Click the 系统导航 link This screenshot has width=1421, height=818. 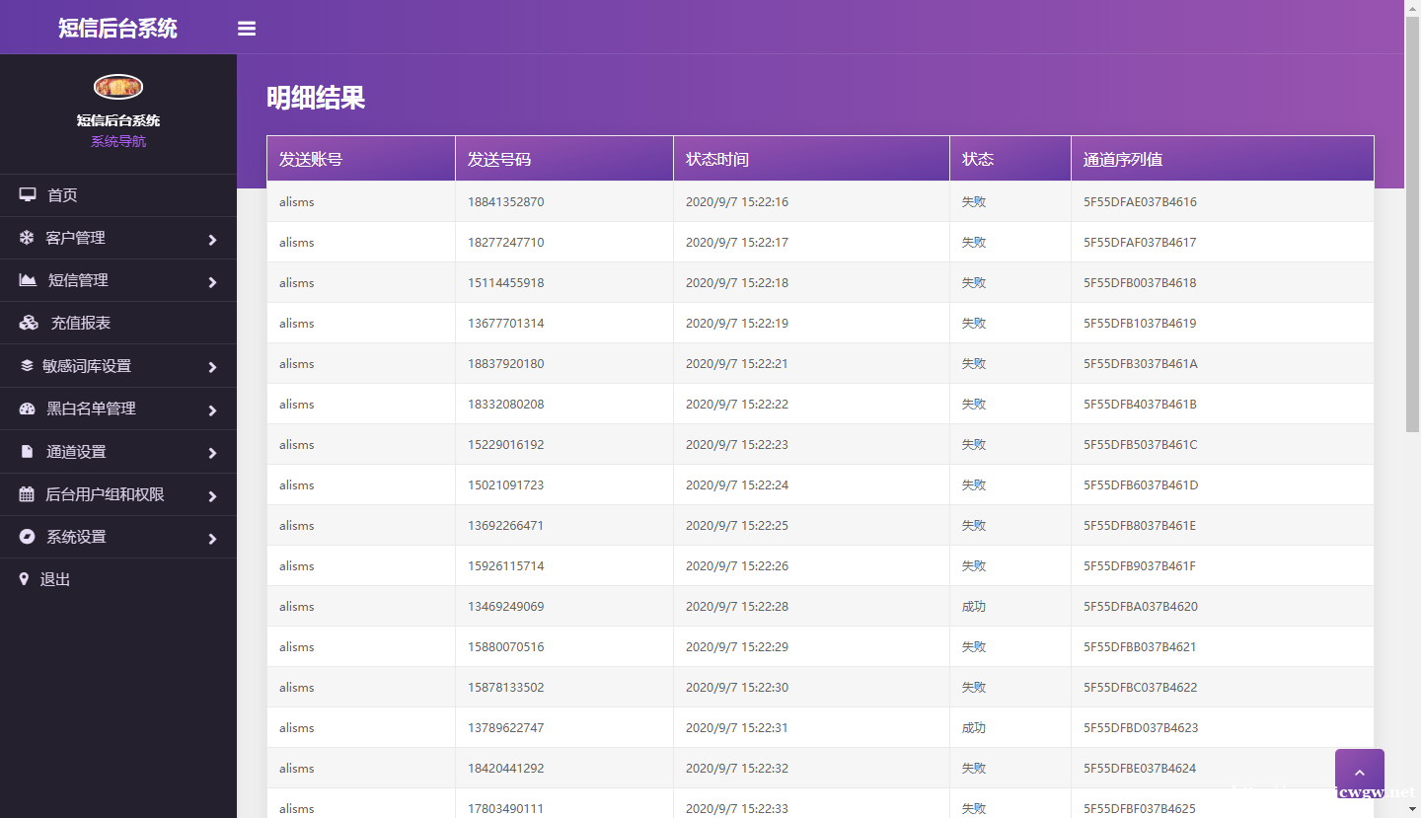pos(117,140)
